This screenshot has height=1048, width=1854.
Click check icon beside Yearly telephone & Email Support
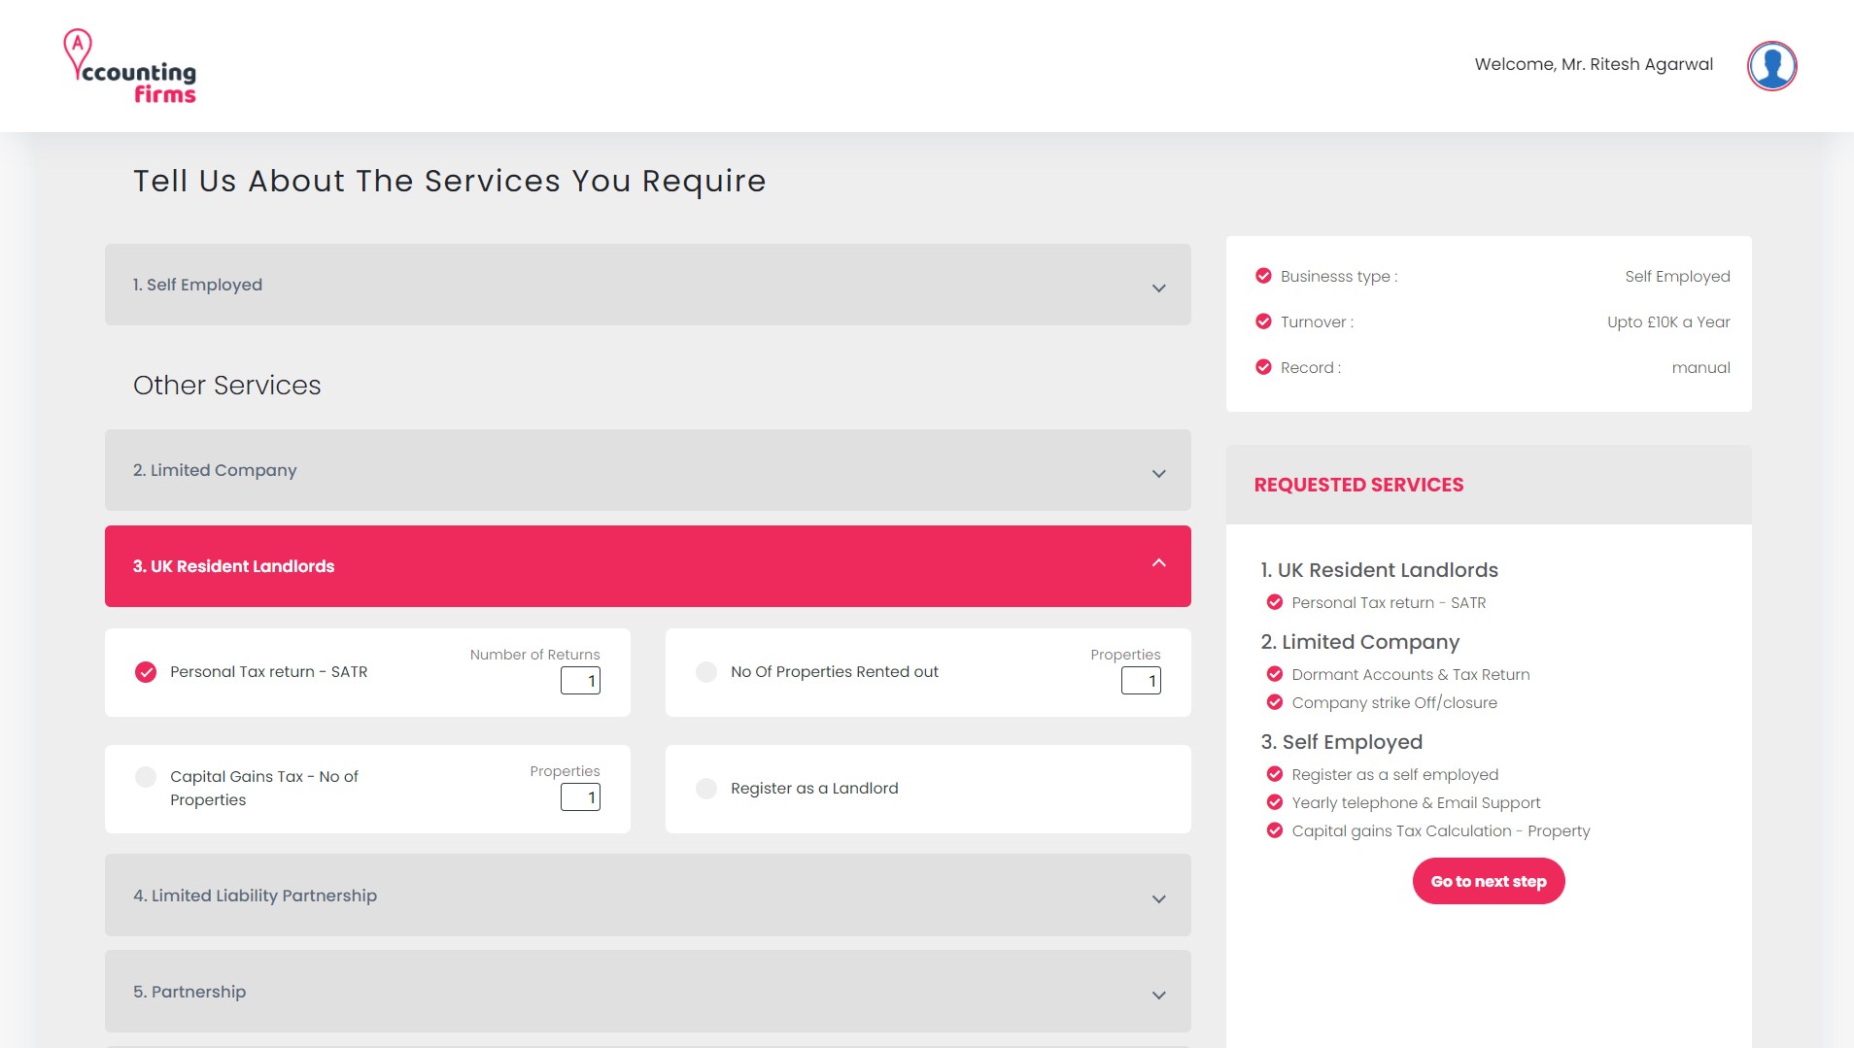(x=1275, y=802)
